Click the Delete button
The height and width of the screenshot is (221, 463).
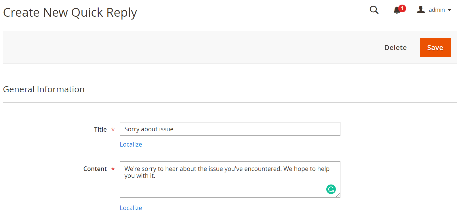[x=395, y=48]
